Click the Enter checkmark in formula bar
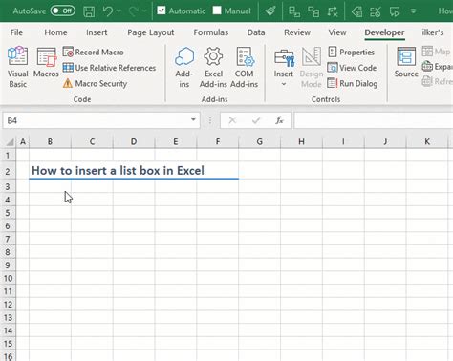Viewport: 453px width, 361px height. (256, 120)
